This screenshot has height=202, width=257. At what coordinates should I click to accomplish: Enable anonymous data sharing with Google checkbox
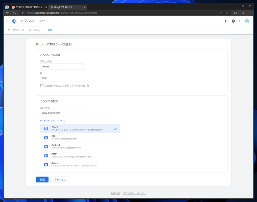[x=42, y=86]
